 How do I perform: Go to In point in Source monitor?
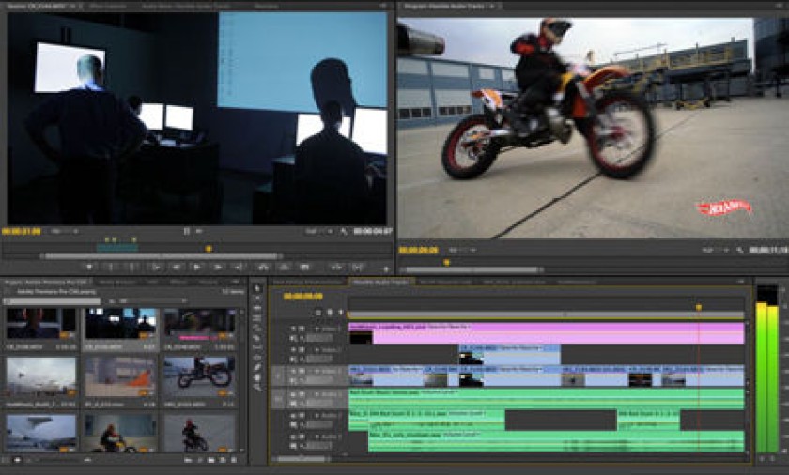156,267
